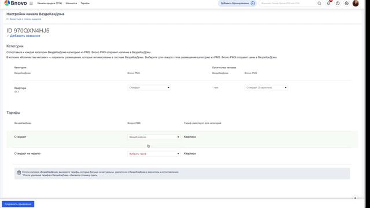Open the hamburger menu next to Bnovo

coord(31,3)
